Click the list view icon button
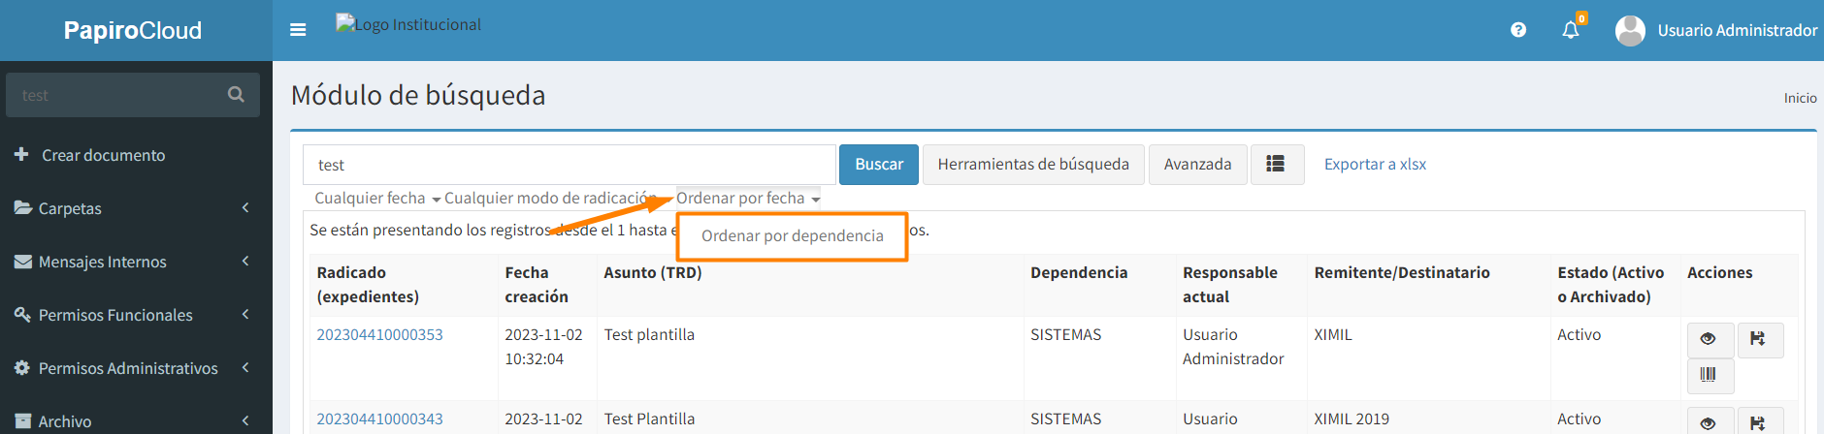The height and width of the screenshot is (434, 1824). click(x=1276, y=165)
